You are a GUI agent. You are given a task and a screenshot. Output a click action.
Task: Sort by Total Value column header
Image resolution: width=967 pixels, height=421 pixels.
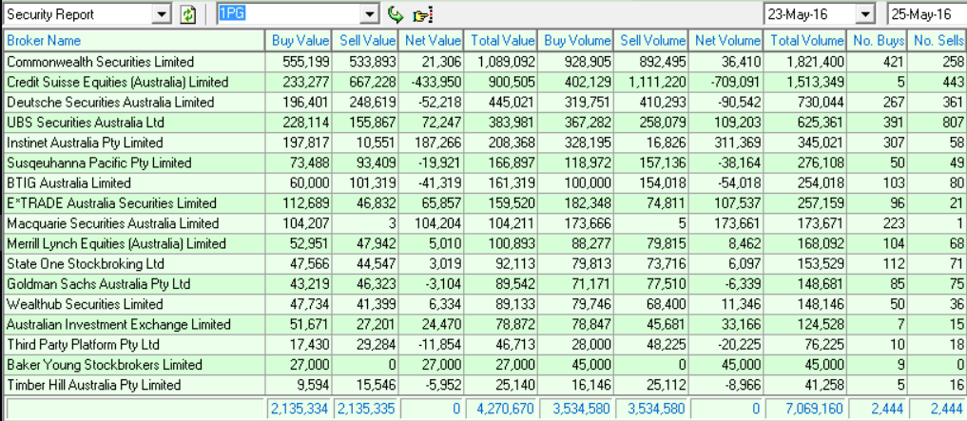(503, 41)
